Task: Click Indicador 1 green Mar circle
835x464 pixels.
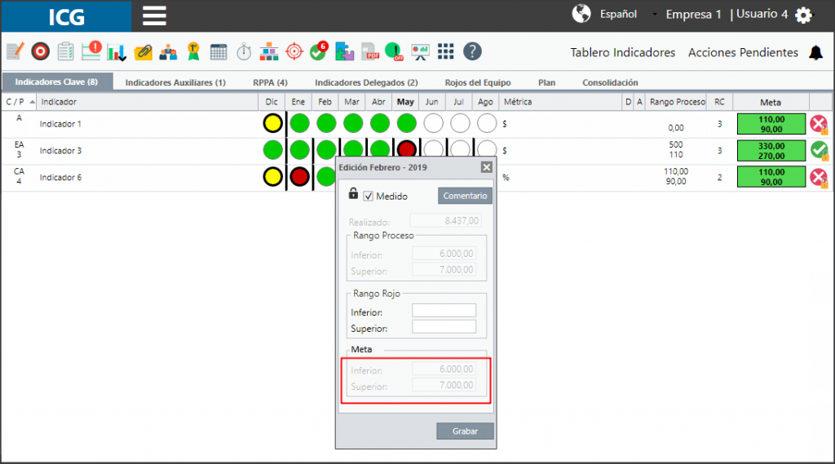Action: point(352,124)
